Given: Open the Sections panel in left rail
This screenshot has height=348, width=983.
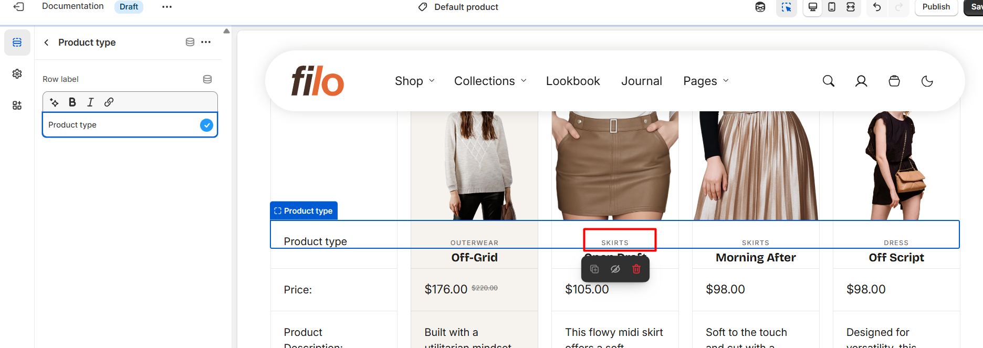Looking at the screenshot, I should click(17, 43).
